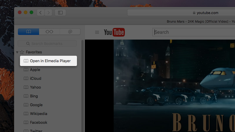The image size is (235, 132).
Task: Minimize Safari with the yellow button
Action: [26, 12]
